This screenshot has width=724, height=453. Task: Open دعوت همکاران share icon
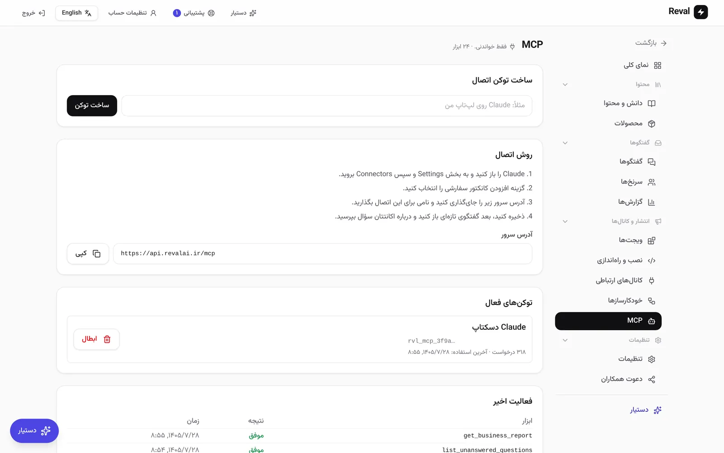pos(652,379)
